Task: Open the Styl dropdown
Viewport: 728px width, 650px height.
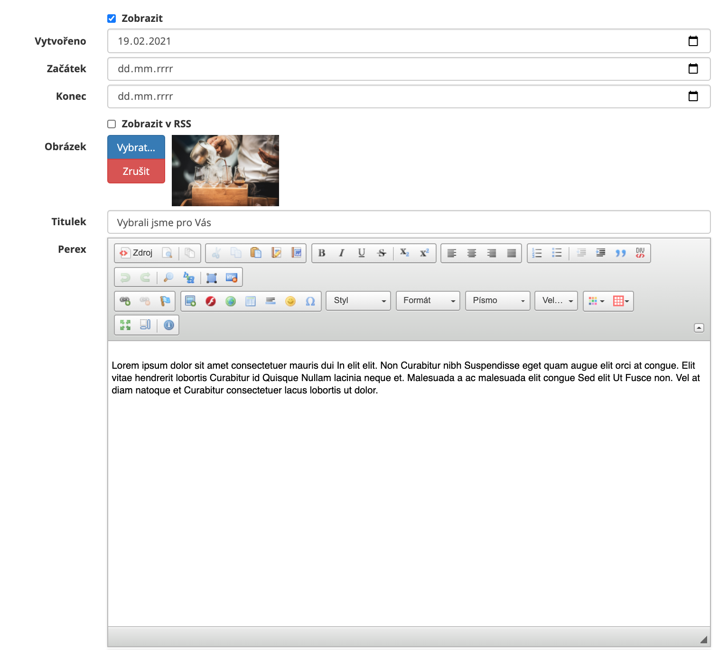Action: (358, 301)
